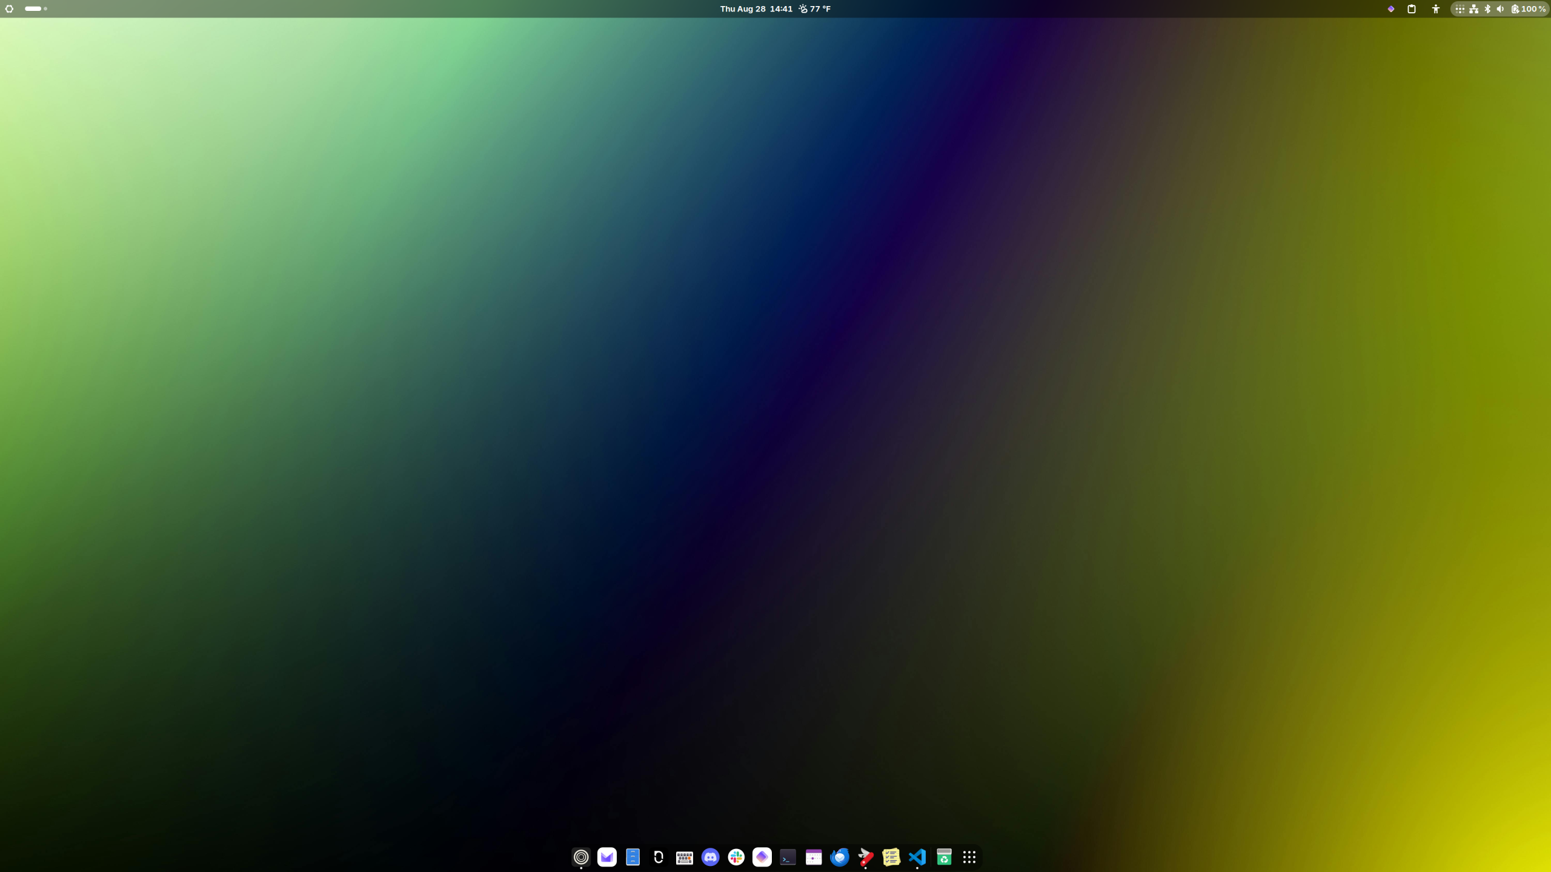1551x872 pixels.
Task: Show all applications grid
Action: pyautogui.click(x=969, y=857)
